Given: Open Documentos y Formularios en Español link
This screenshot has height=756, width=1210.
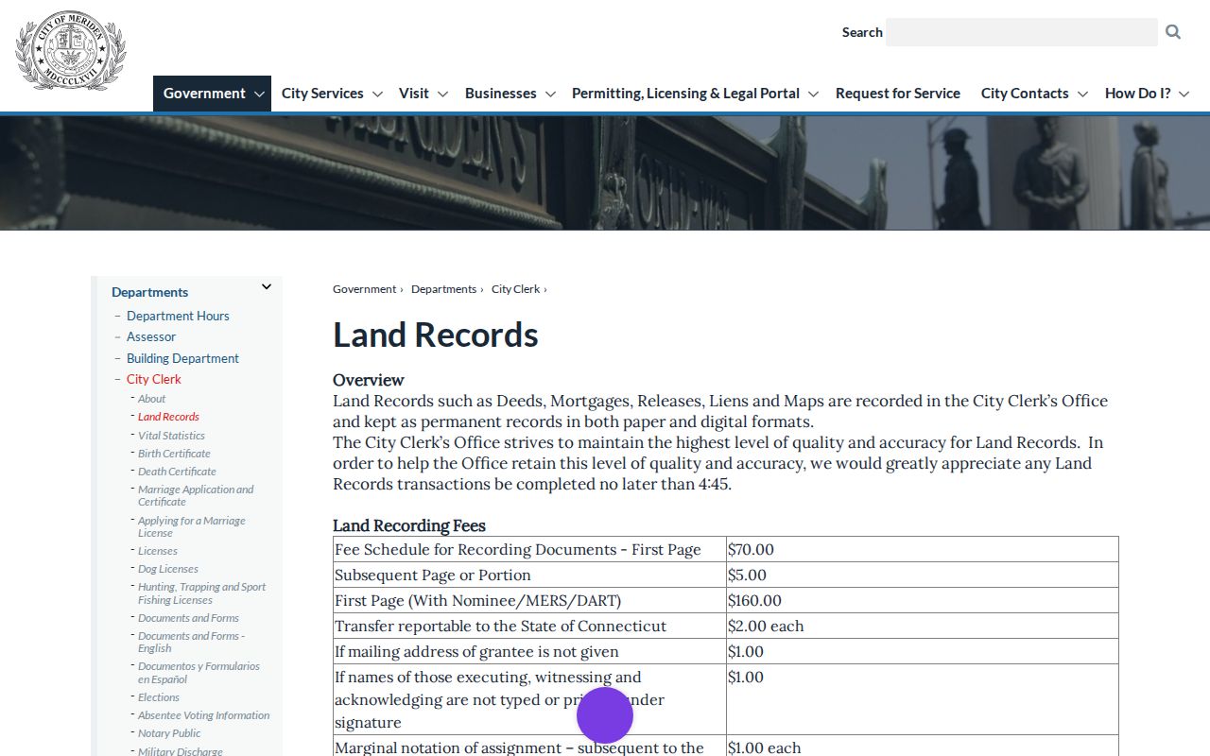Looking at the screenshot, I should (x=199, y=673).
